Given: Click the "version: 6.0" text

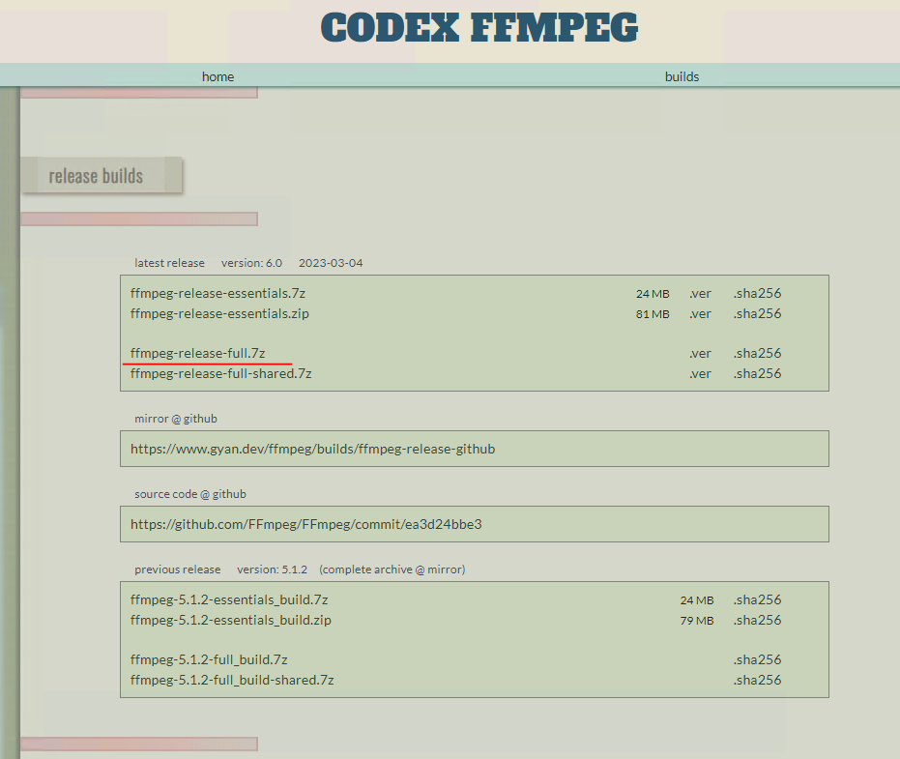Looking at the screenshot, I should point(251,263).
